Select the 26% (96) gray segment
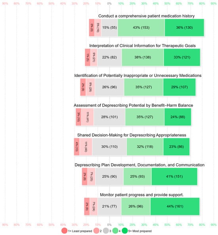 pyautogui.click(x=109, y=87)
